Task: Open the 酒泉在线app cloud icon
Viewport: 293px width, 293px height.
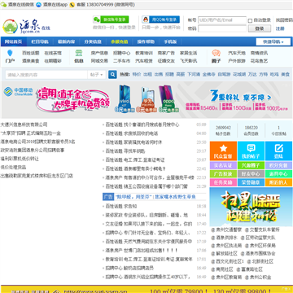Action: (39, 5)
